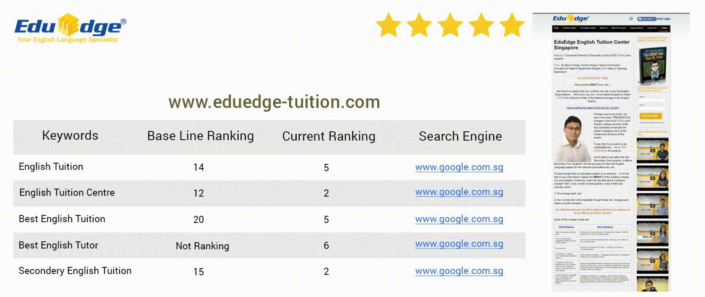This screenshot has width=705, height=297.
Task: Open google.com.sg link for Secondery English Tuition
Action: pos(459,271)
